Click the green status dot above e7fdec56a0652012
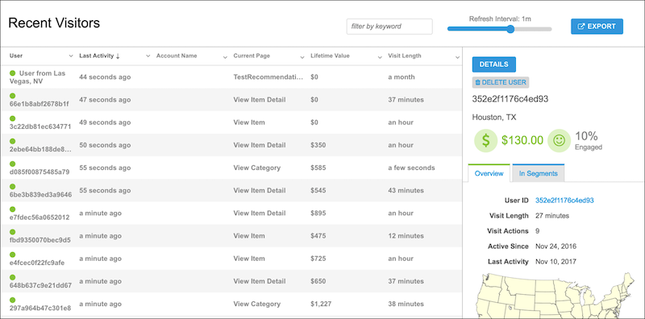Screen dimensions: 645x319 click(x=12, y=209)
